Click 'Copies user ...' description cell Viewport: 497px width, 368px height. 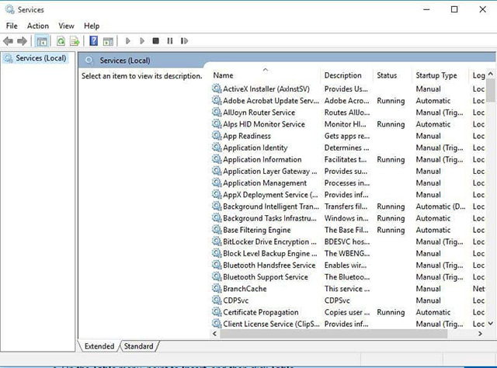(x=347, y=312)
